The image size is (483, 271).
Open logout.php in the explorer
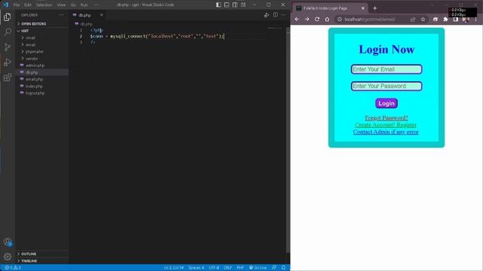coord(42,93)
